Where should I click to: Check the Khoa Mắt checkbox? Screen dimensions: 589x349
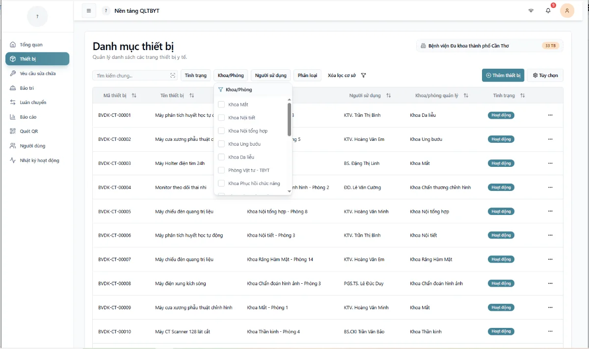221,105
